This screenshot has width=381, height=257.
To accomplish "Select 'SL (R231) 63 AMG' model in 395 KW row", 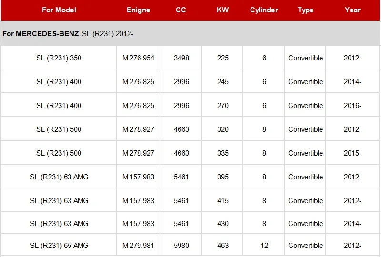I will [59, 177].
